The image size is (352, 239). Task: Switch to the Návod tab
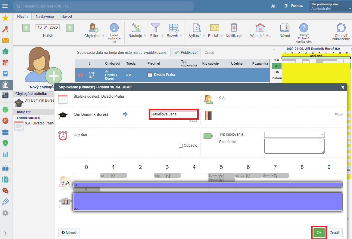(x=67, y=17)
